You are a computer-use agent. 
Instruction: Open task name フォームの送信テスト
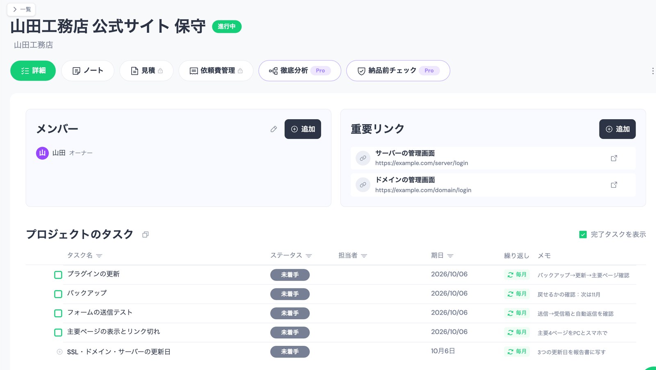(x=100, y=312)
